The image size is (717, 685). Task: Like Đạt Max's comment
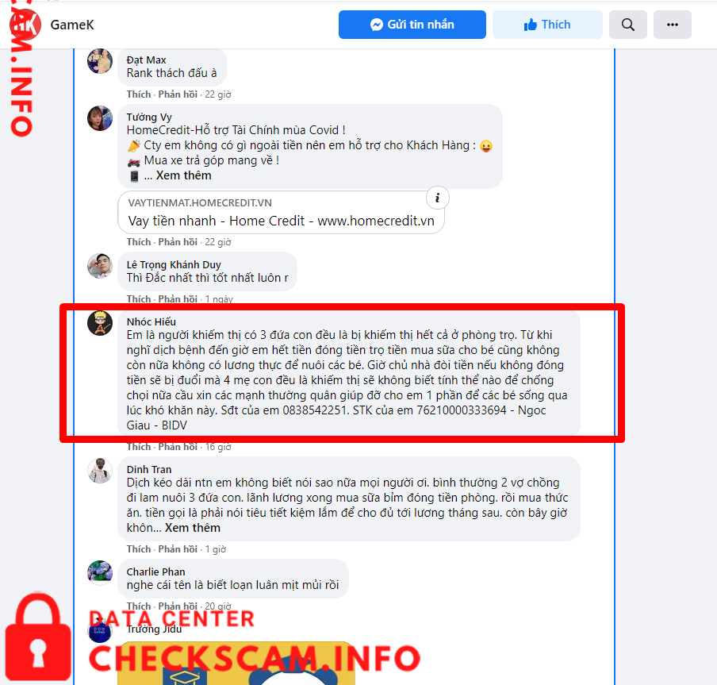click(139, 94)
